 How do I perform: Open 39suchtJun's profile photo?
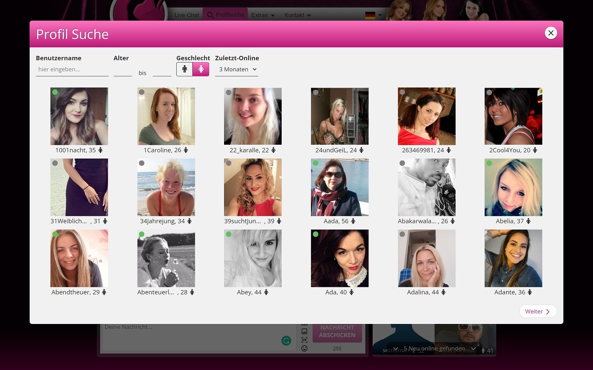253,187
